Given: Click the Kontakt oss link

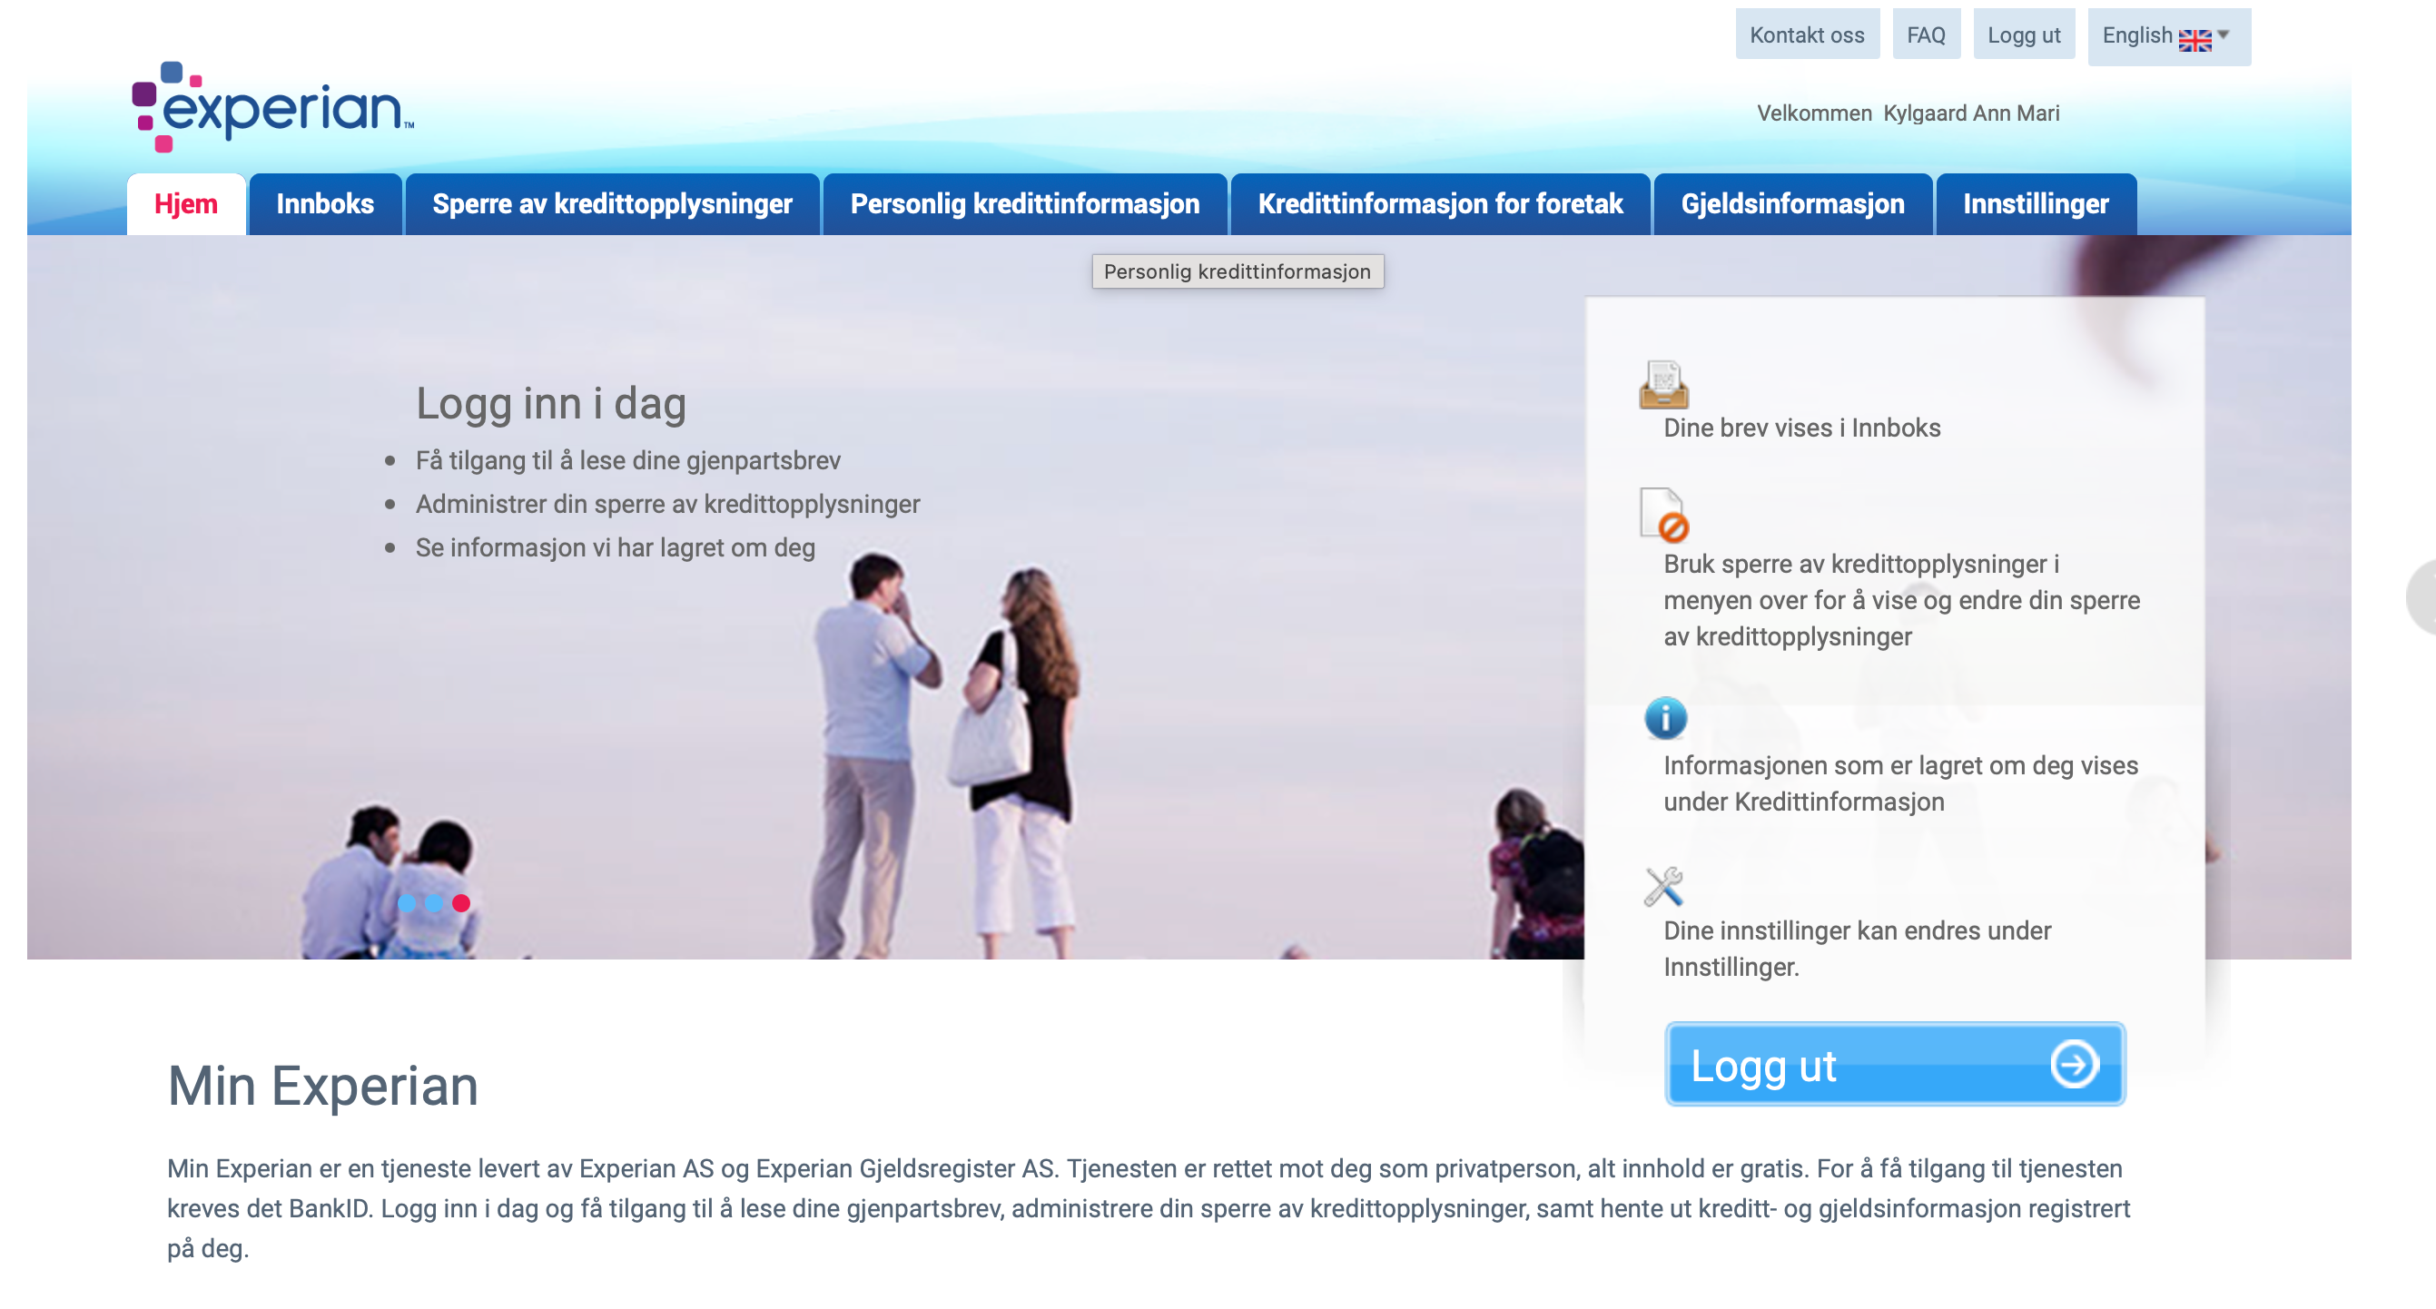Looking at the screenshot, I should pyautogui.click(x=1806, y=35).
